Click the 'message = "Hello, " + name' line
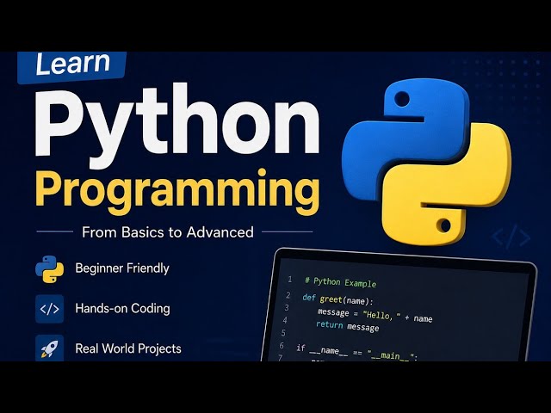This screenshot has width=551, height=413. [375, 315]
